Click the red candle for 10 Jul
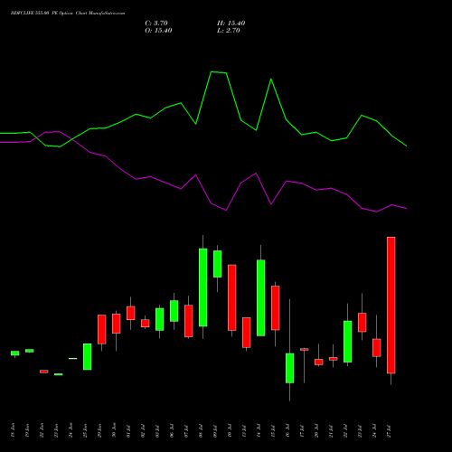 pos(232,297)
